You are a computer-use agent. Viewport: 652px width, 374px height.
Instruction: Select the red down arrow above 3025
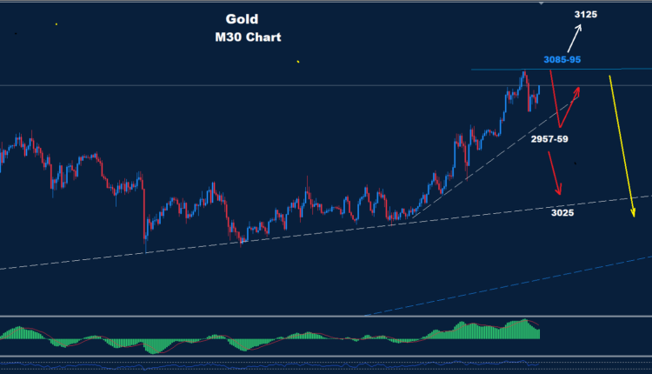555,174
